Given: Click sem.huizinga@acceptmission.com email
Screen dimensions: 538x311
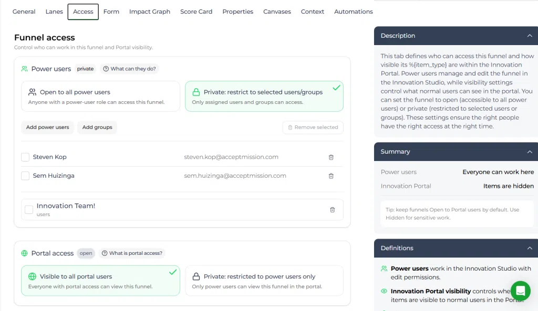Looking at the screenshot, I should tap(235, 176).
